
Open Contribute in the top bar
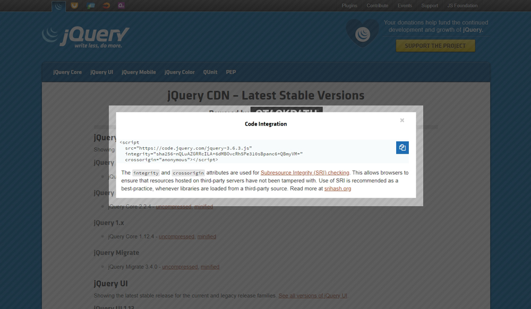click(x=377, y=6)
